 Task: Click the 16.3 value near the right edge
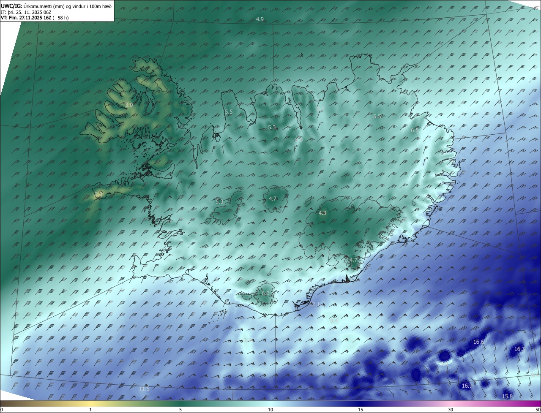pos(519,349)
